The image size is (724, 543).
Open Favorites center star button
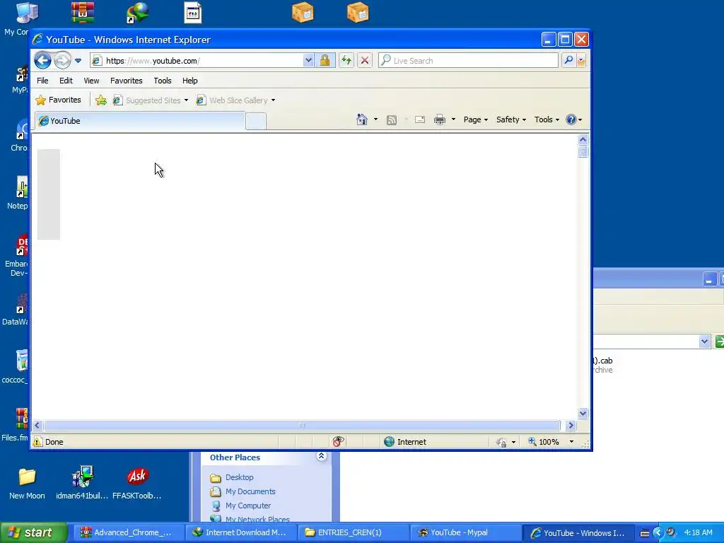pos(59,100)
